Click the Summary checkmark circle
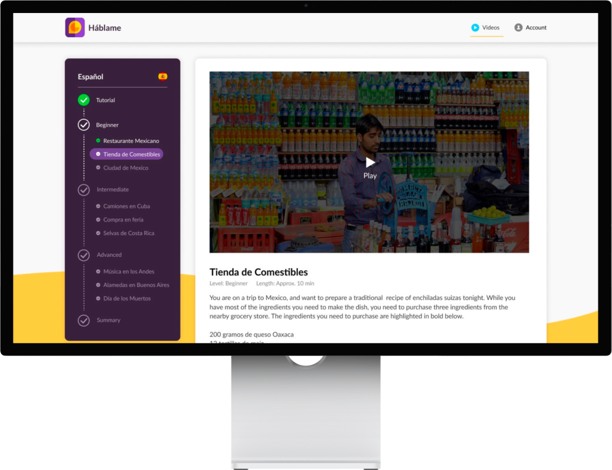 (x=84, y=320)
